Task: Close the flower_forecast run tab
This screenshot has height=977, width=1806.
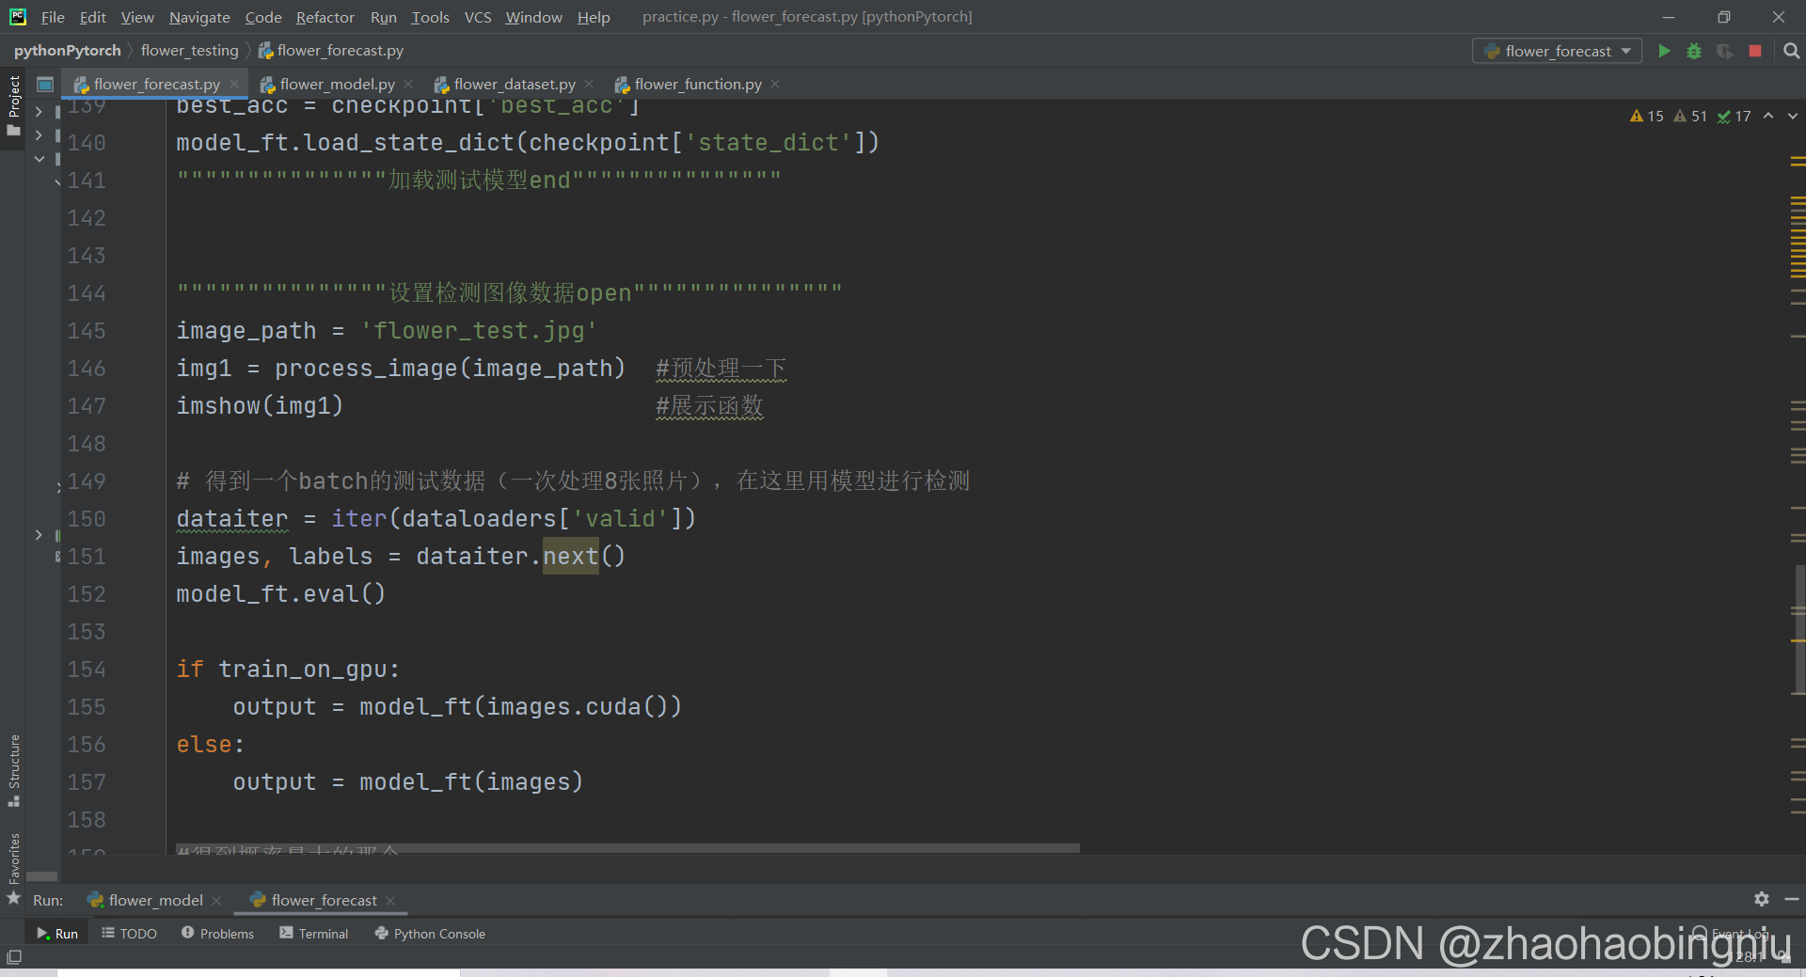Action: [390, 901]
